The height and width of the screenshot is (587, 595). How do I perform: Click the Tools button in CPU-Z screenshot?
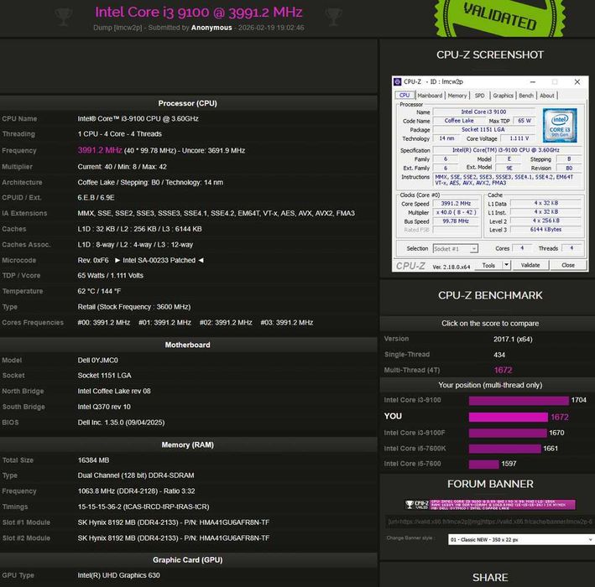(x=488, y=265)
